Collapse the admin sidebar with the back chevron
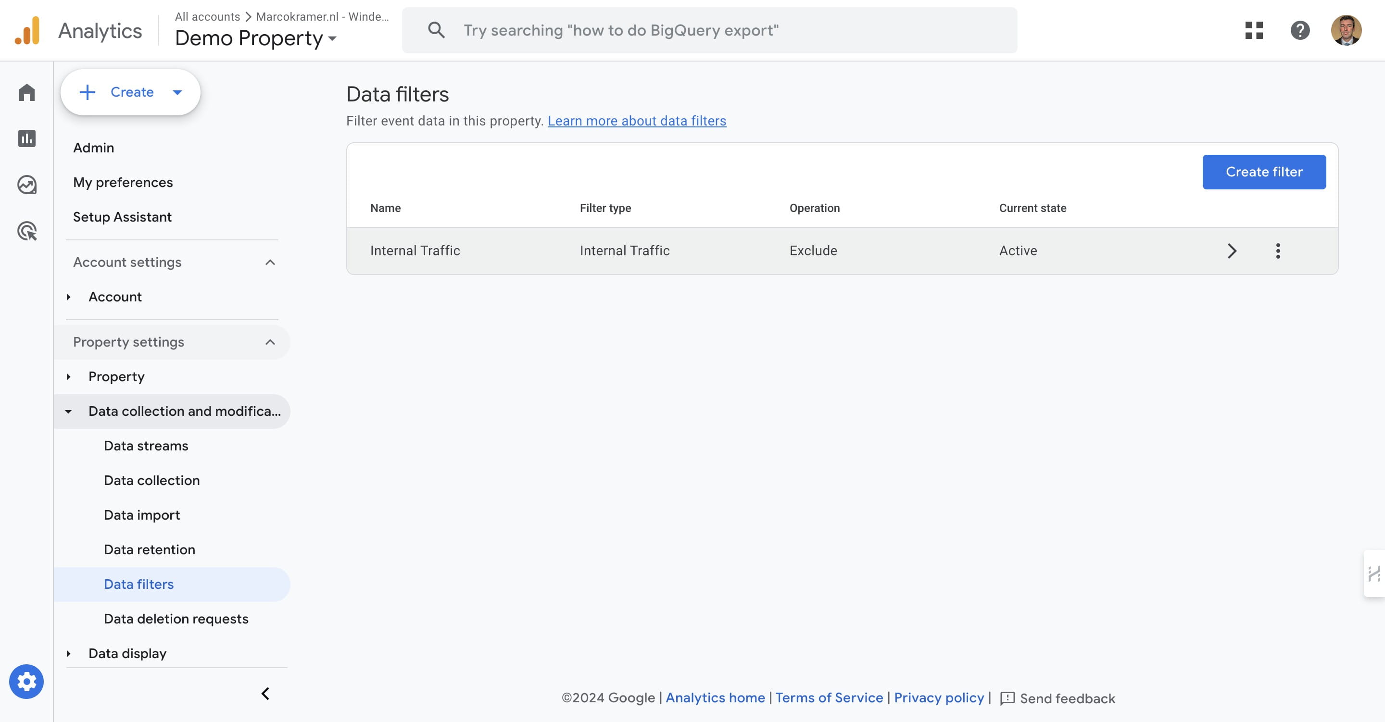 265,694
